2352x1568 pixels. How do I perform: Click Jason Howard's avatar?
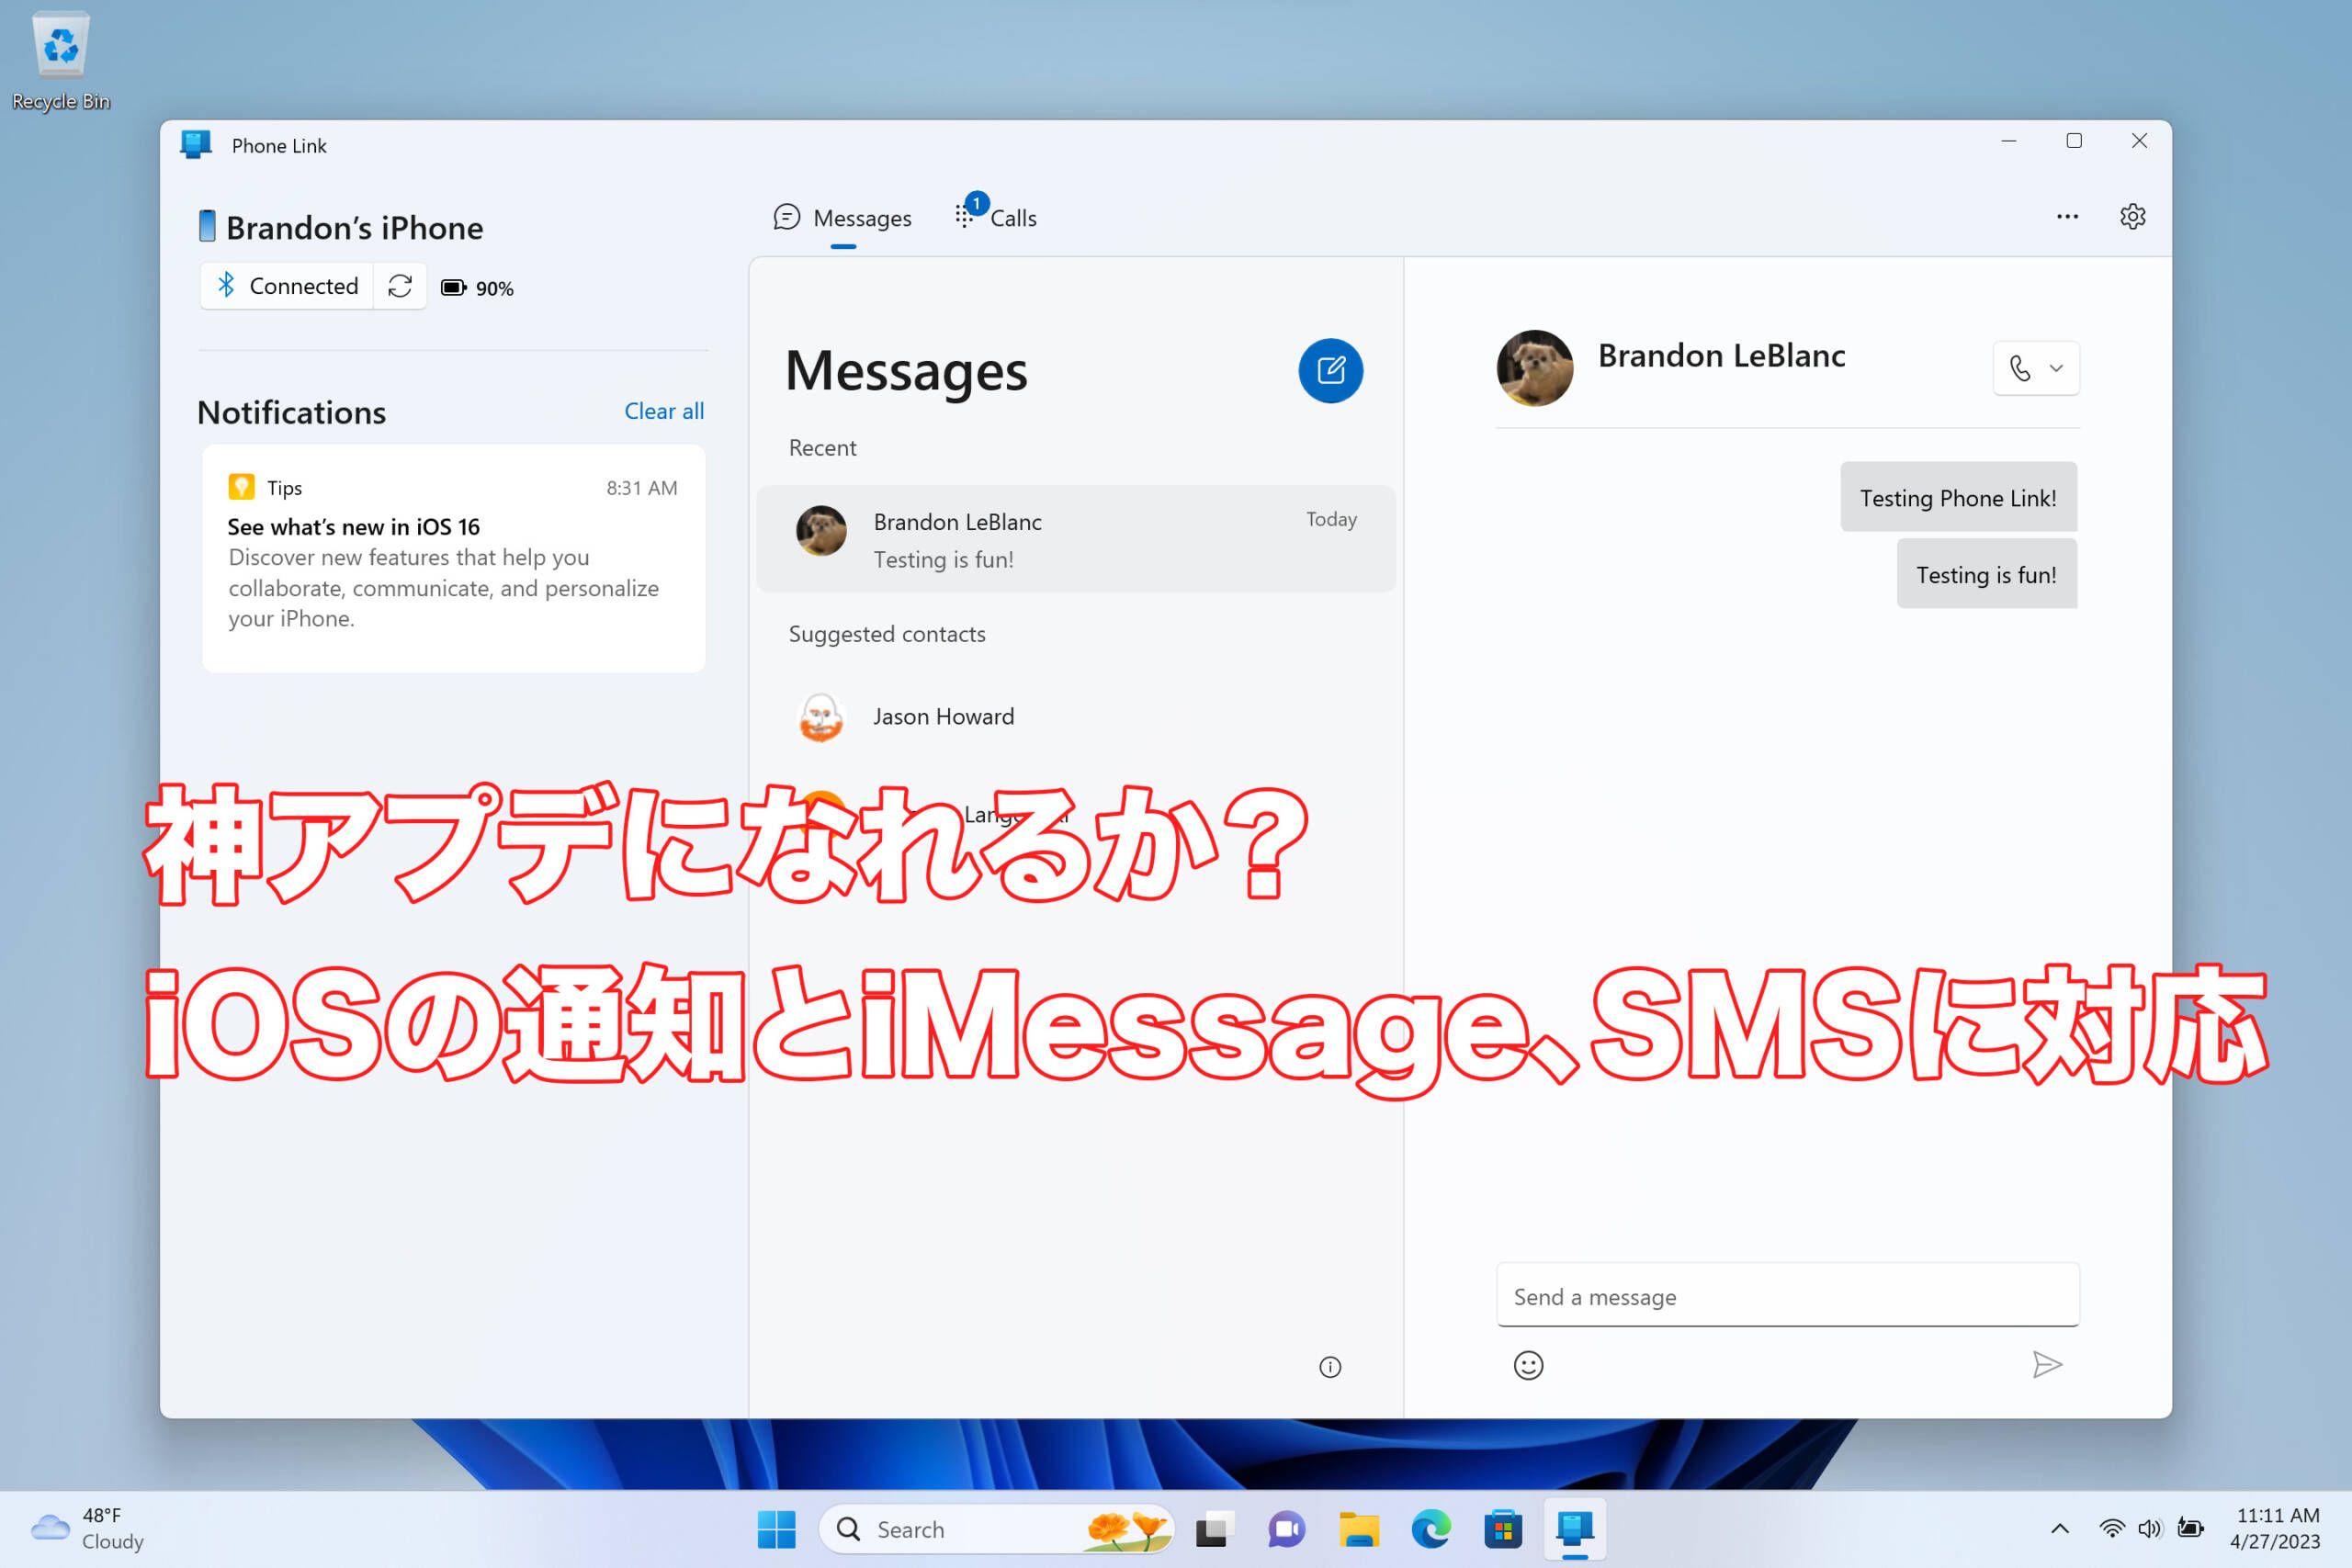coord(821,717)
